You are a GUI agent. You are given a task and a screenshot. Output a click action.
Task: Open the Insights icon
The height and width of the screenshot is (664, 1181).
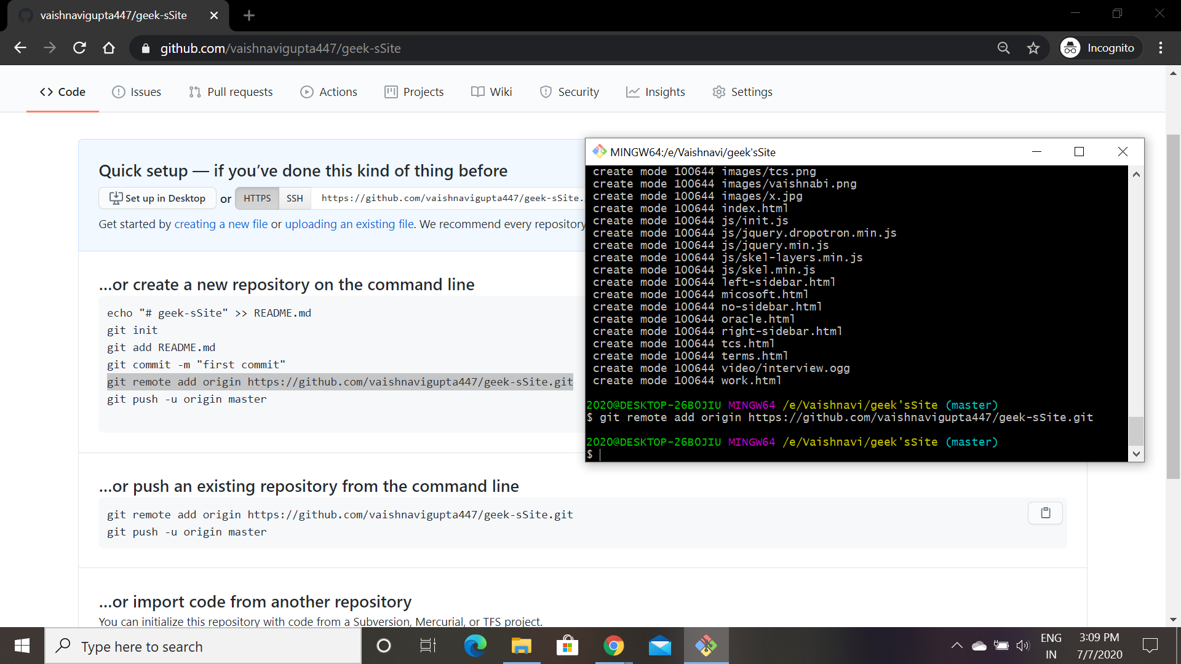632,92
